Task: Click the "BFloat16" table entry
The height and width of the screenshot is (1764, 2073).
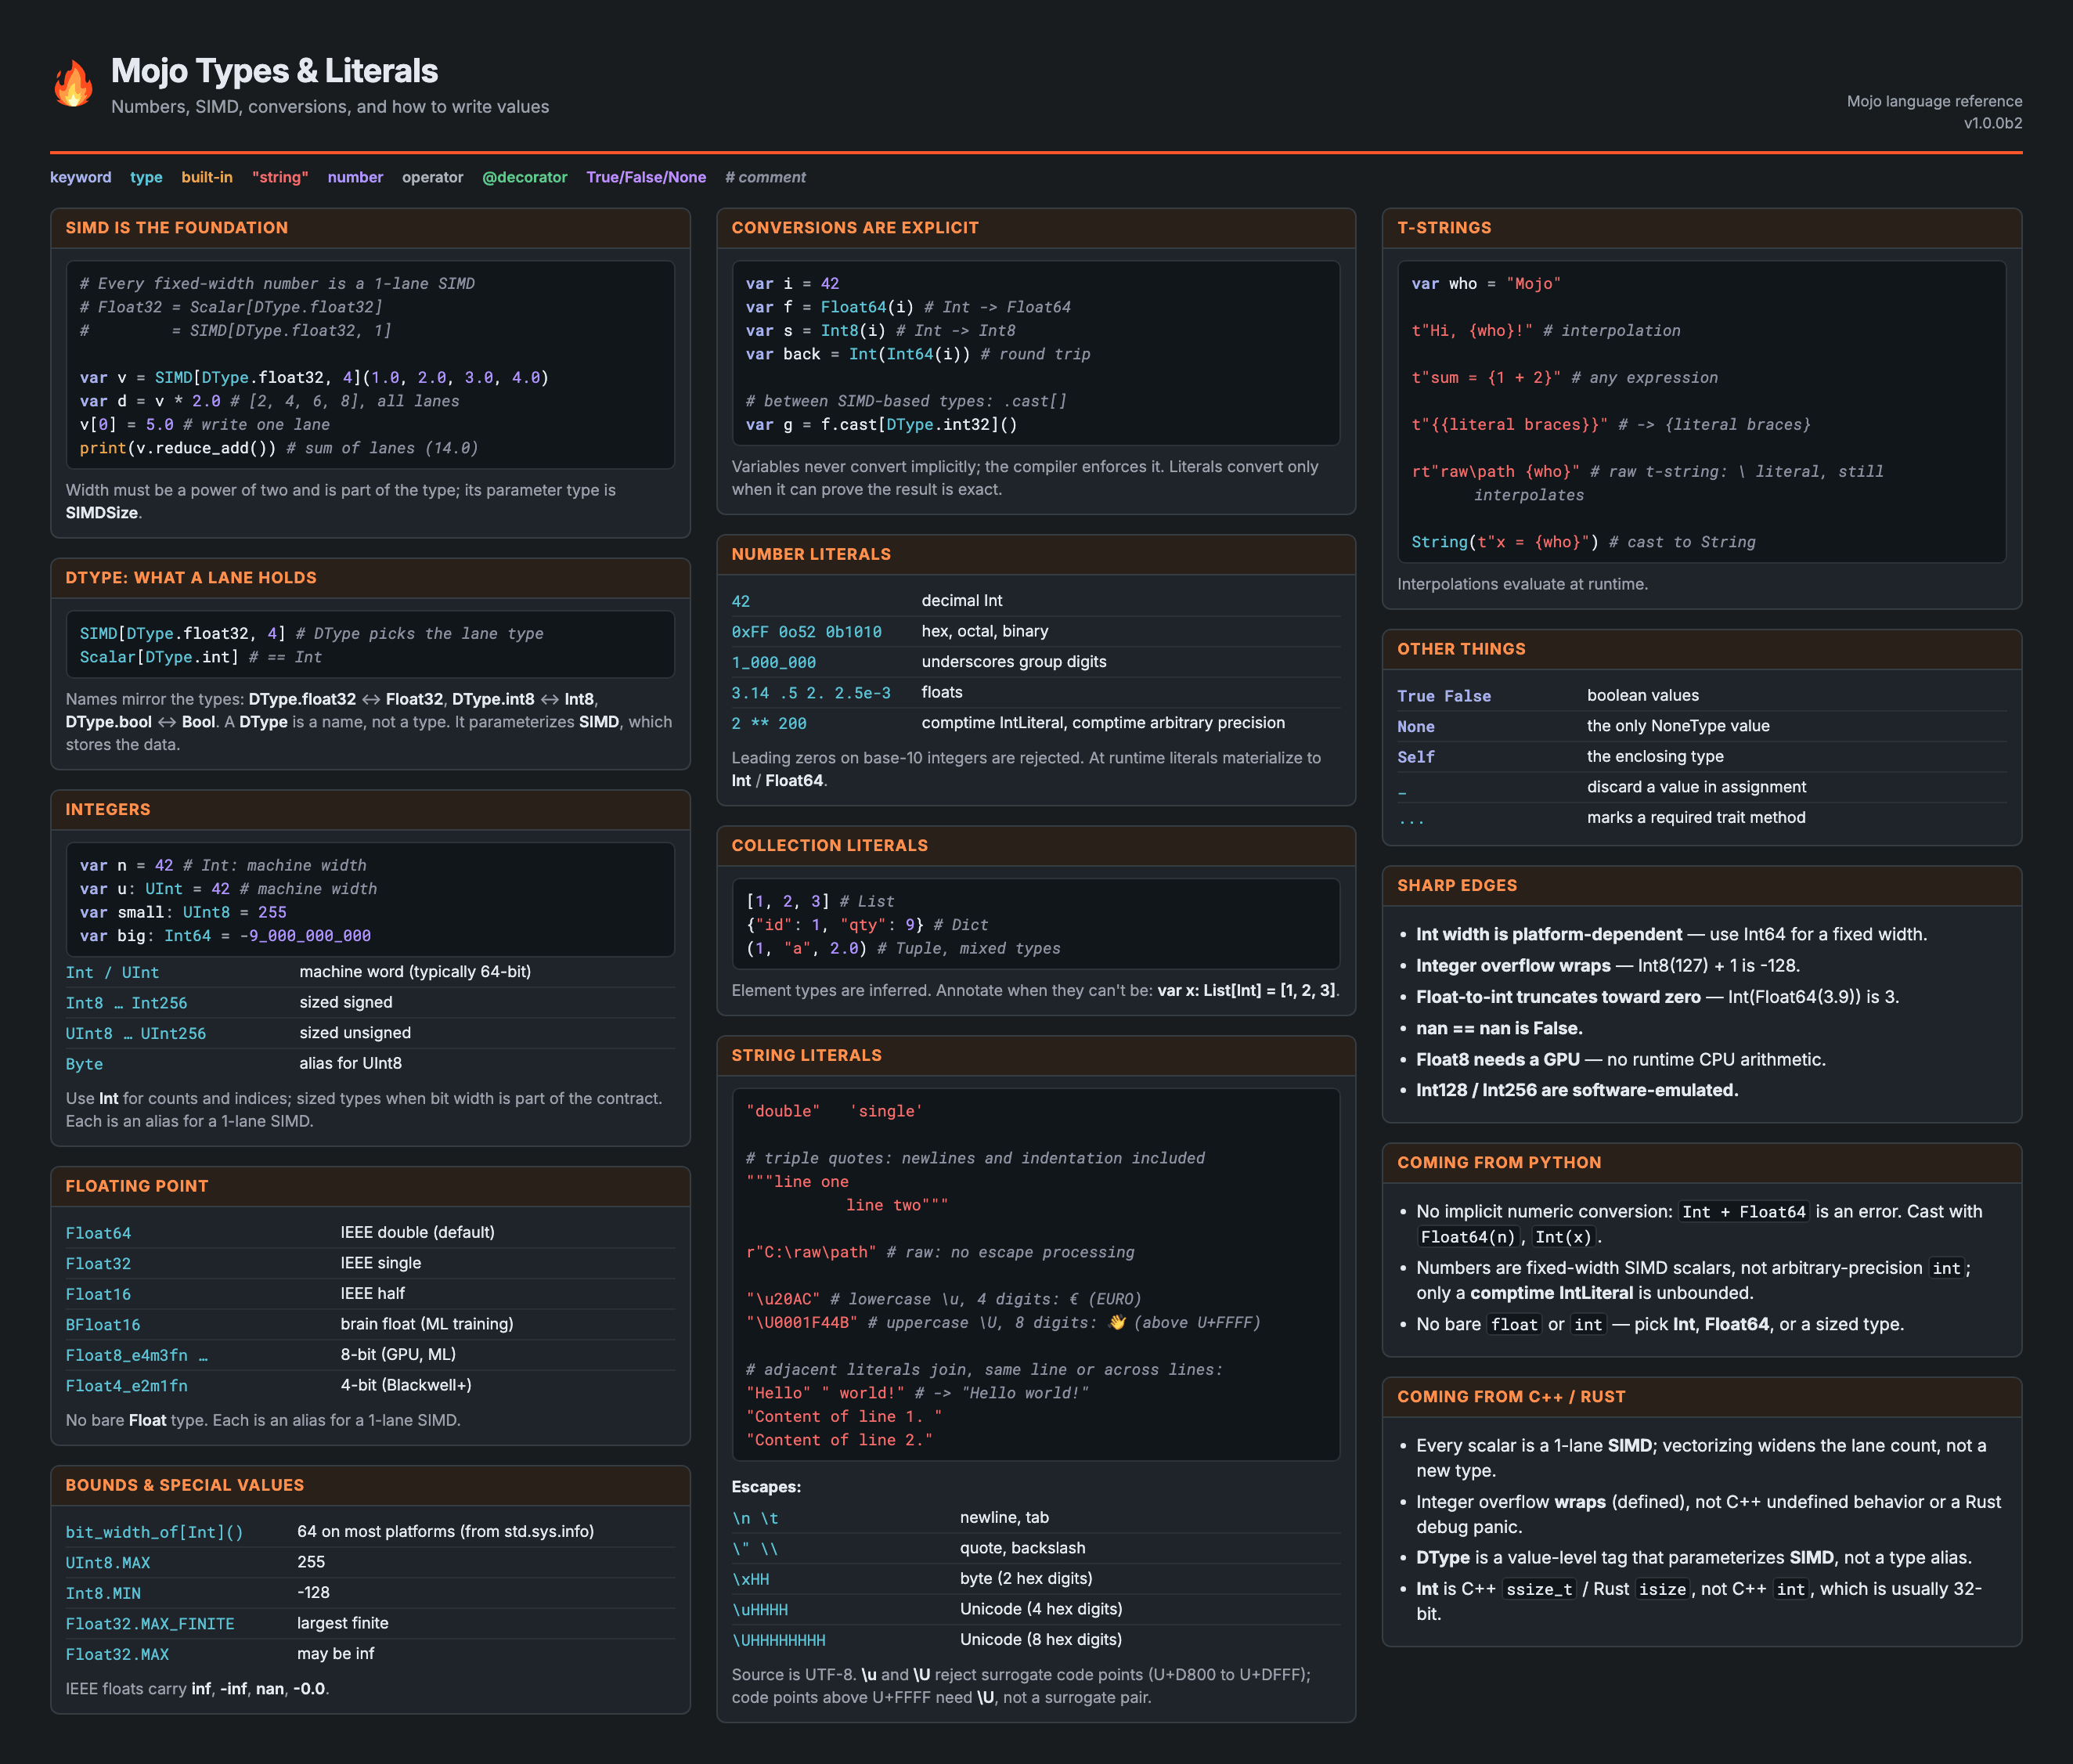Action: 103,1325
